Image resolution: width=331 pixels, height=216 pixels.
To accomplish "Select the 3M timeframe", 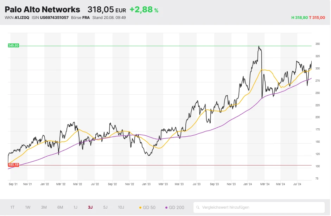I will 44,208.
